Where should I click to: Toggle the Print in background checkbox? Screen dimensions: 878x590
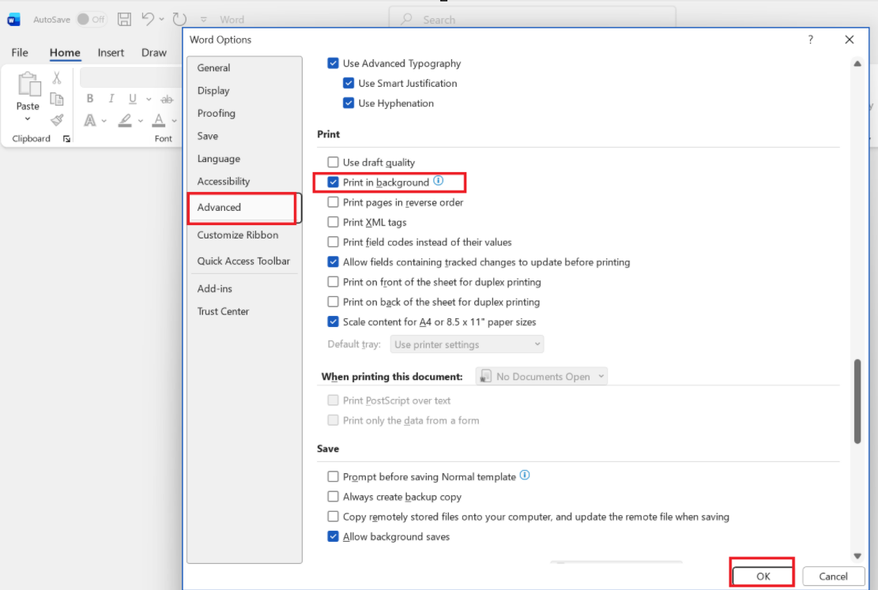tap(333, 182)
